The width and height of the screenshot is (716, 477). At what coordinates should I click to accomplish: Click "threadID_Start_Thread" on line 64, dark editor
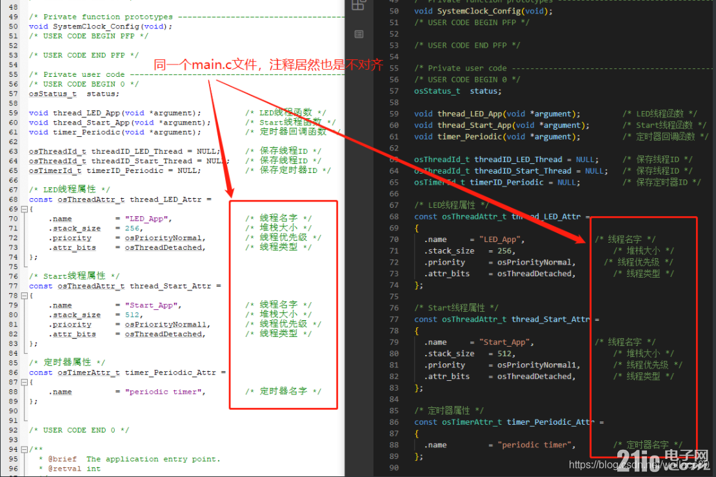click(x=523, y=171)
